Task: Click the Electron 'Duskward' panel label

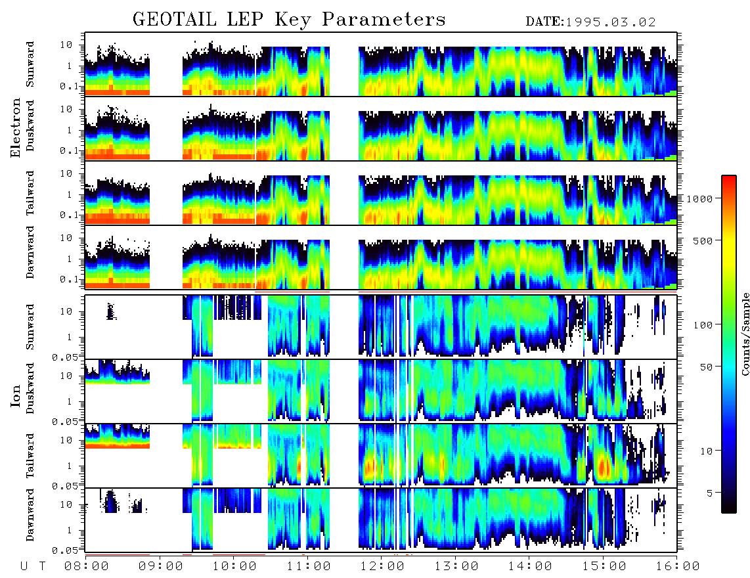Action: click(x=30, y=126)
